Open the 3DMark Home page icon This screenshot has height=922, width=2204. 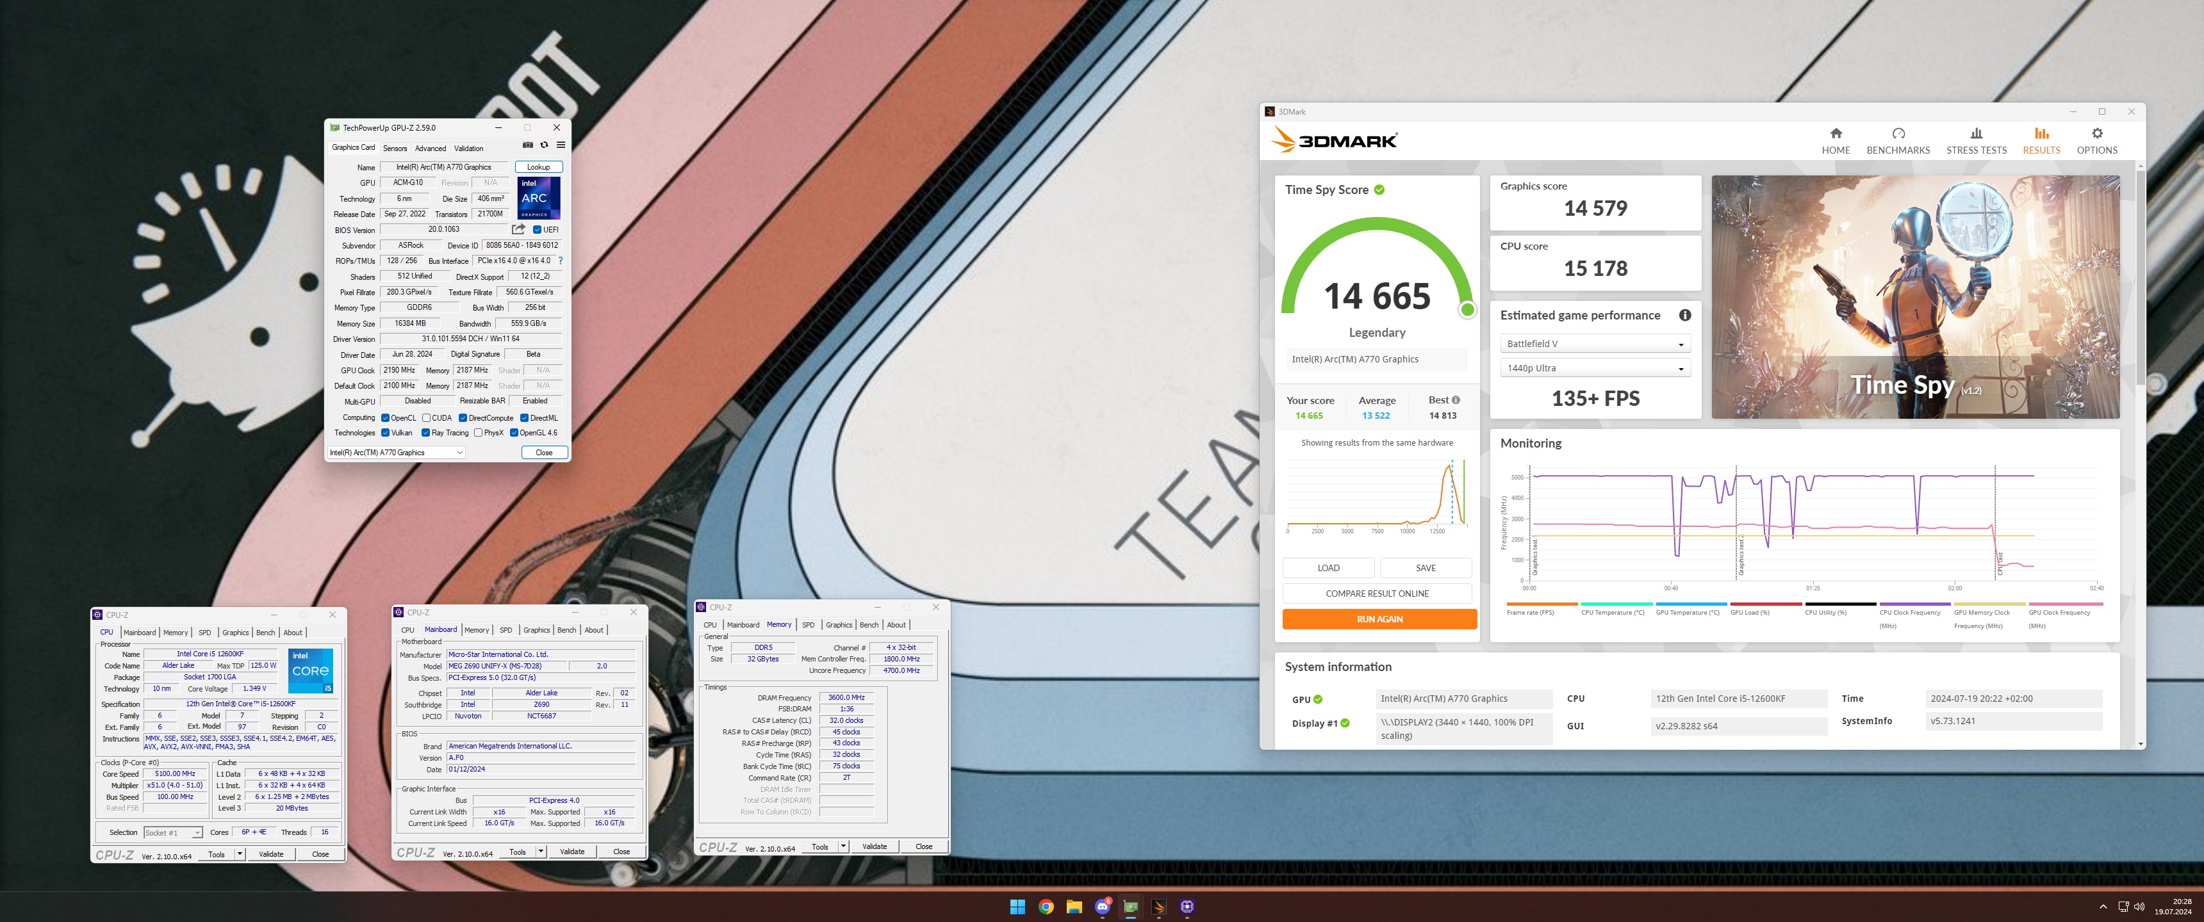pos(1835,133)
